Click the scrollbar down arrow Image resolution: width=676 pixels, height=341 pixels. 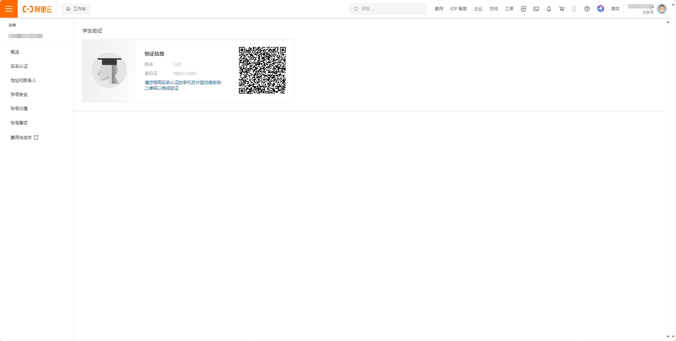click(x=668, y=336)
